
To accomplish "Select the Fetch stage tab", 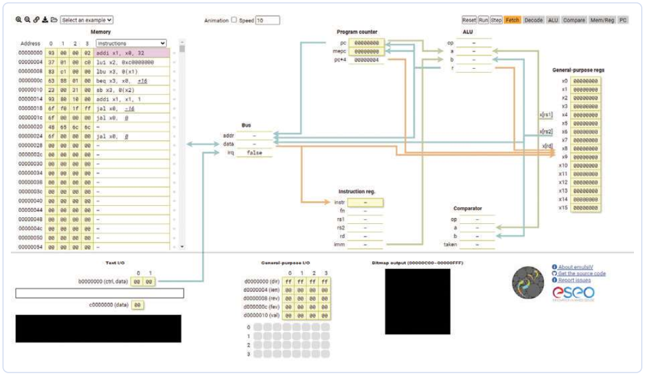I will 512,20.
